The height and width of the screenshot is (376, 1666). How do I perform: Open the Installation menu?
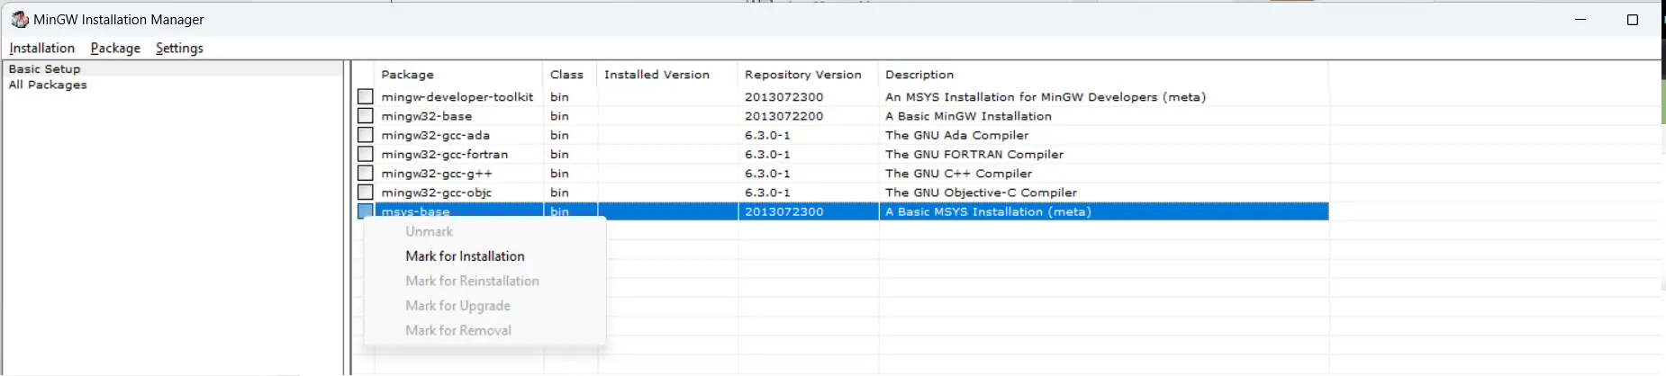pos(41,48)
